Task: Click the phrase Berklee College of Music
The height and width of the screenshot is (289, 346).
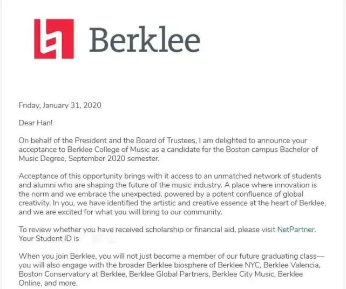Action: (108, 150)
